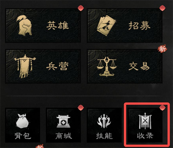Open the crossed swords banner icon

(x=145, y=121)
